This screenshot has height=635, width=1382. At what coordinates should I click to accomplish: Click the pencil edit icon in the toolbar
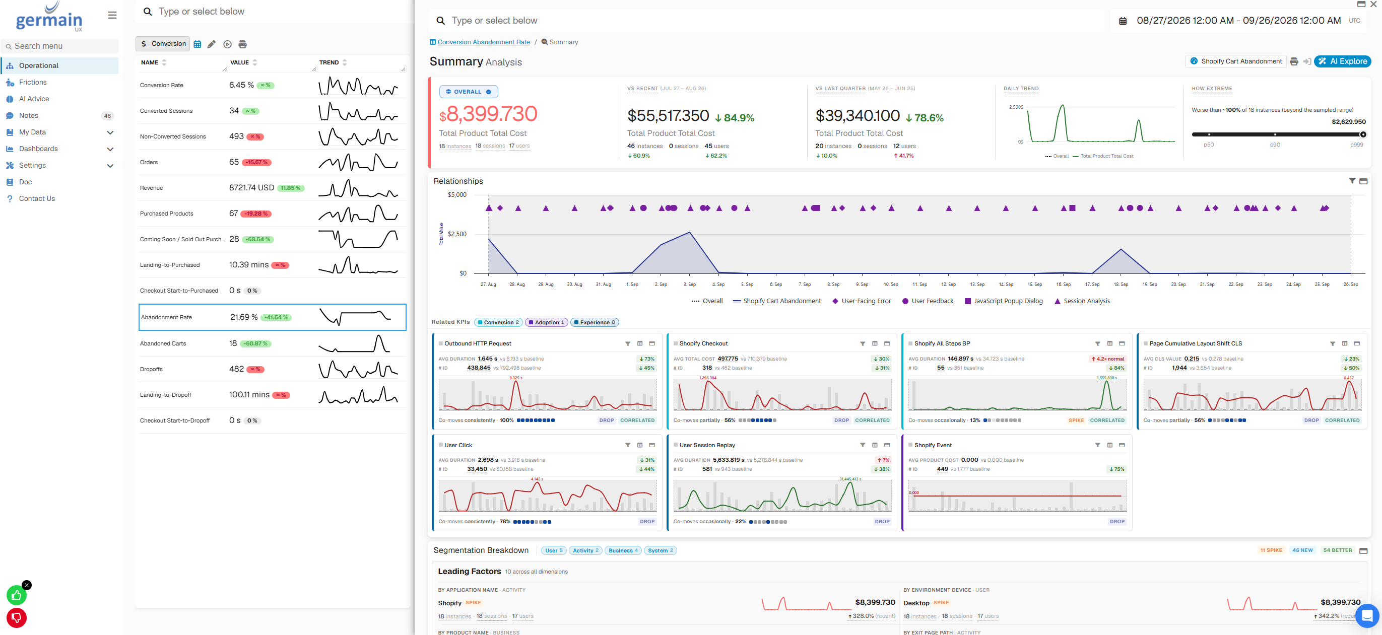[212, 44]
